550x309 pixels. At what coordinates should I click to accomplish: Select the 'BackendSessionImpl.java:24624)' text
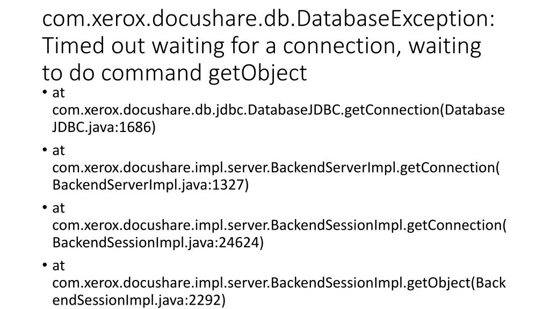(x=158, y=242)
